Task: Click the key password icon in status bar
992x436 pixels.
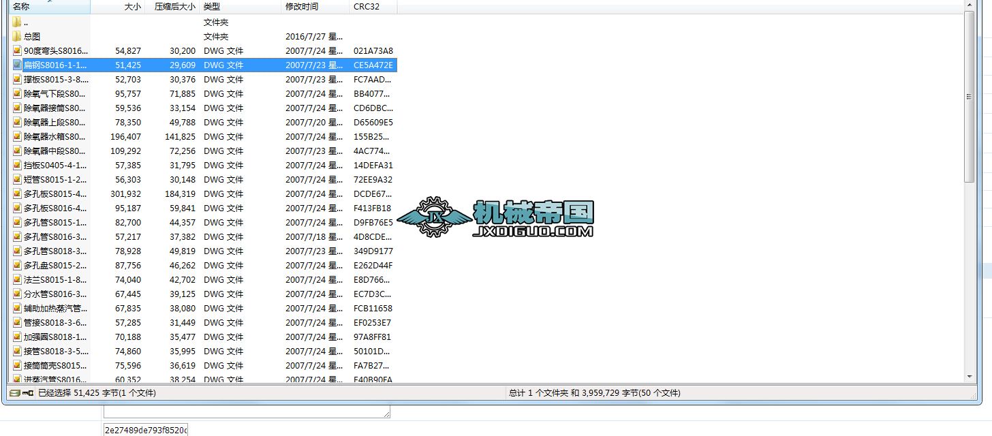Action: click(x=28, y=393)
